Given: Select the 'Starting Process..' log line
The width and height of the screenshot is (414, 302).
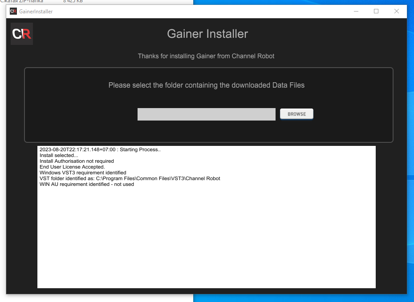Looking at the screenshot, I should (x=100, y=149).
